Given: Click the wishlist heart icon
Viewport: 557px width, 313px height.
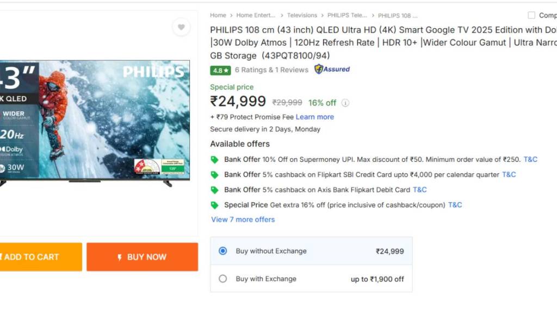Looking at the screenshot, I should tap(181, 27).
